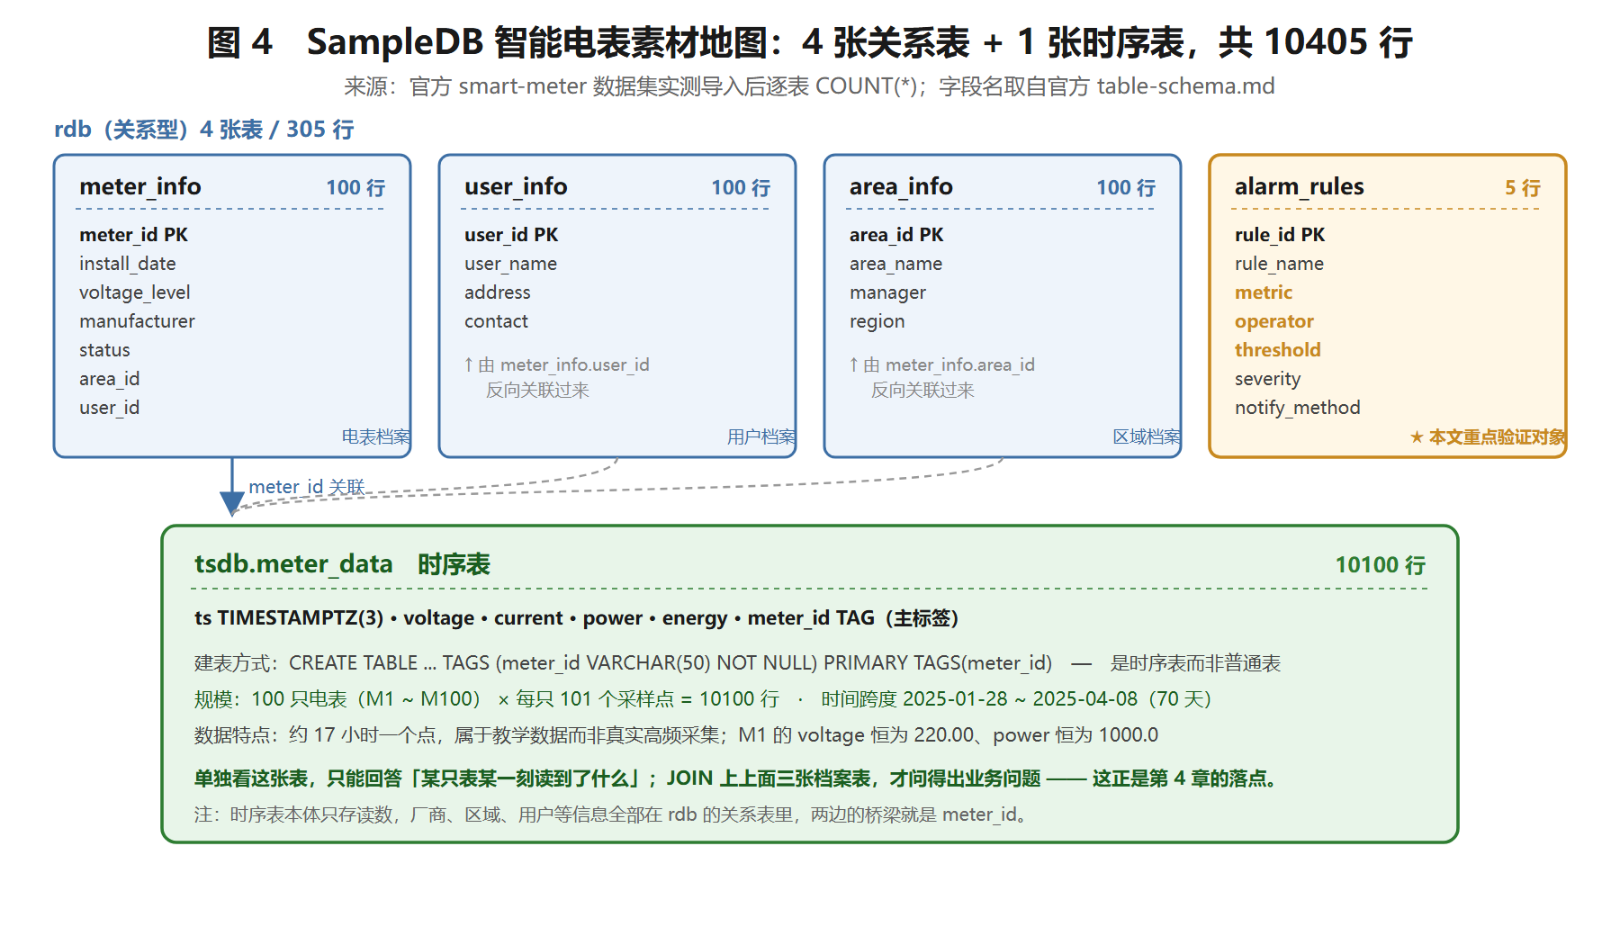
Task: Click the highlighted "operator" field
Action: point(1274,321)
